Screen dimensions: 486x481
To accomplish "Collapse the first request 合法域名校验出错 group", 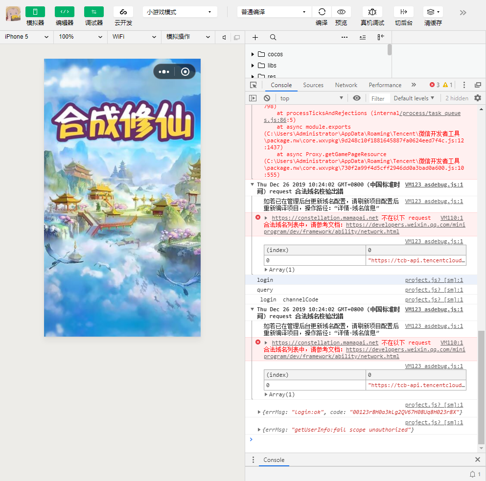I will (252, 184).
